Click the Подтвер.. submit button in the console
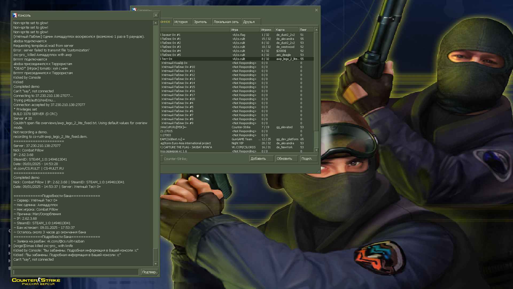The width and height of the screenshot is (513, 289). click(150, 272)
